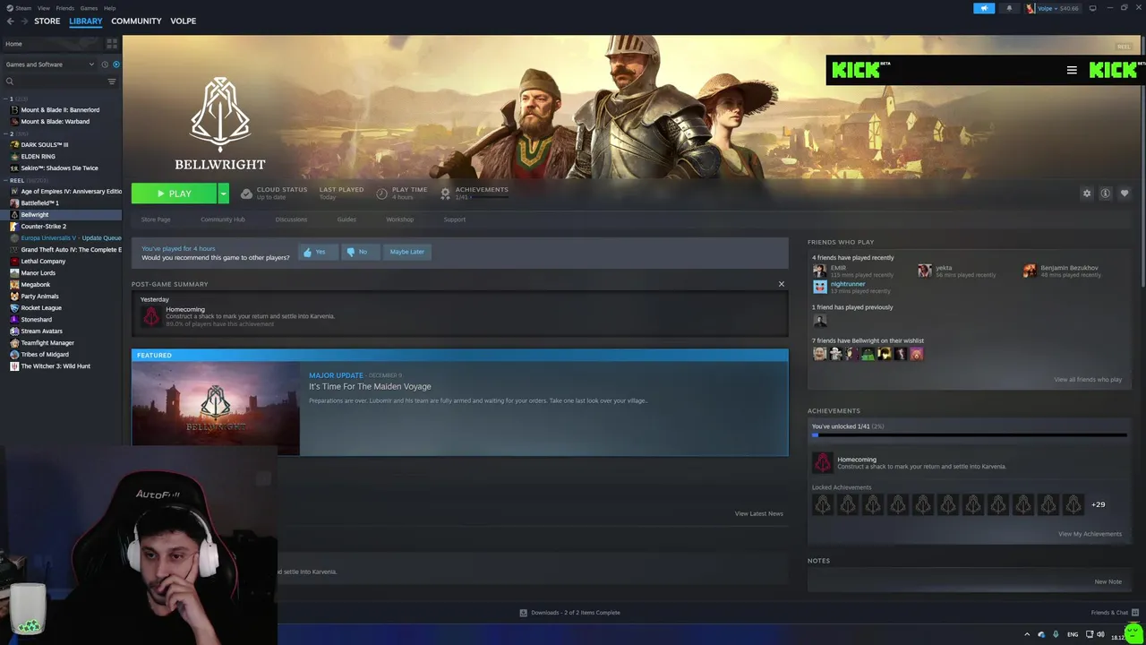Open the VOLPE profile tab
Image resolution: width=1146 pixels, height=645 pixels.
183,21
